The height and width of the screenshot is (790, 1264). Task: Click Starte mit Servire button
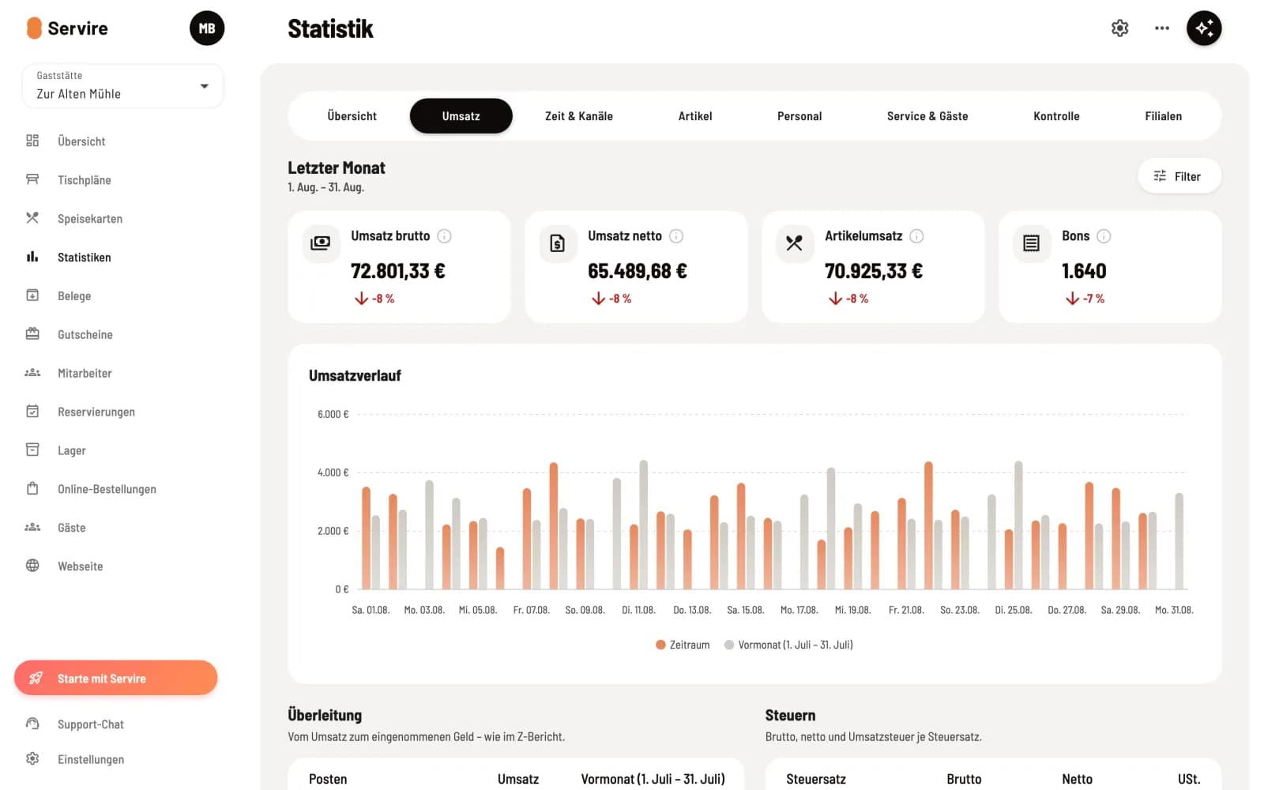tap(115, 678)
